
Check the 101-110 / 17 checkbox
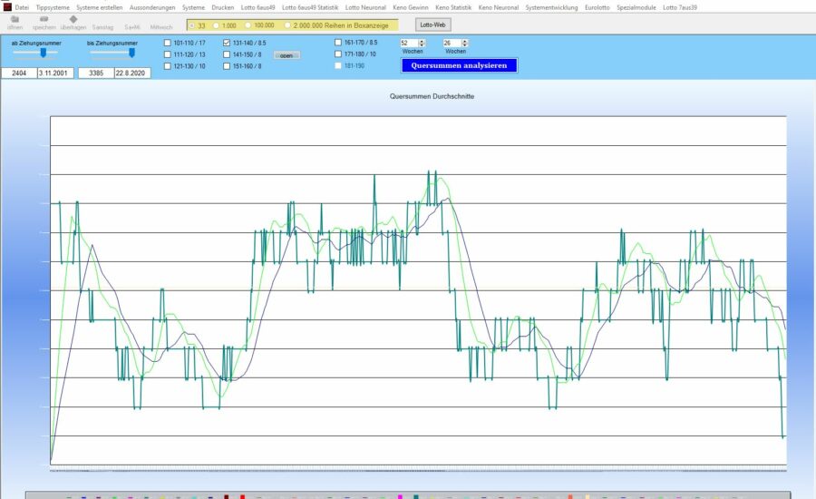(x=168, y=43)
